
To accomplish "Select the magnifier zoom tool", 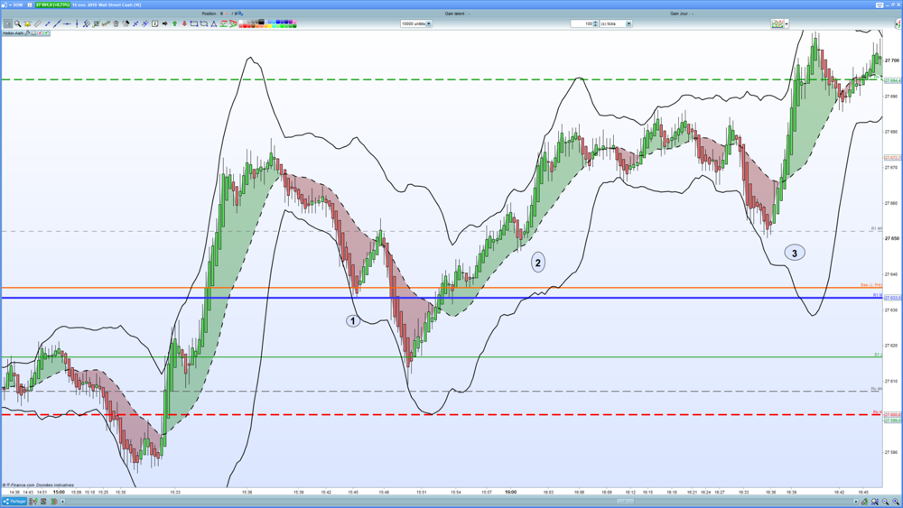I will (18, 23).
